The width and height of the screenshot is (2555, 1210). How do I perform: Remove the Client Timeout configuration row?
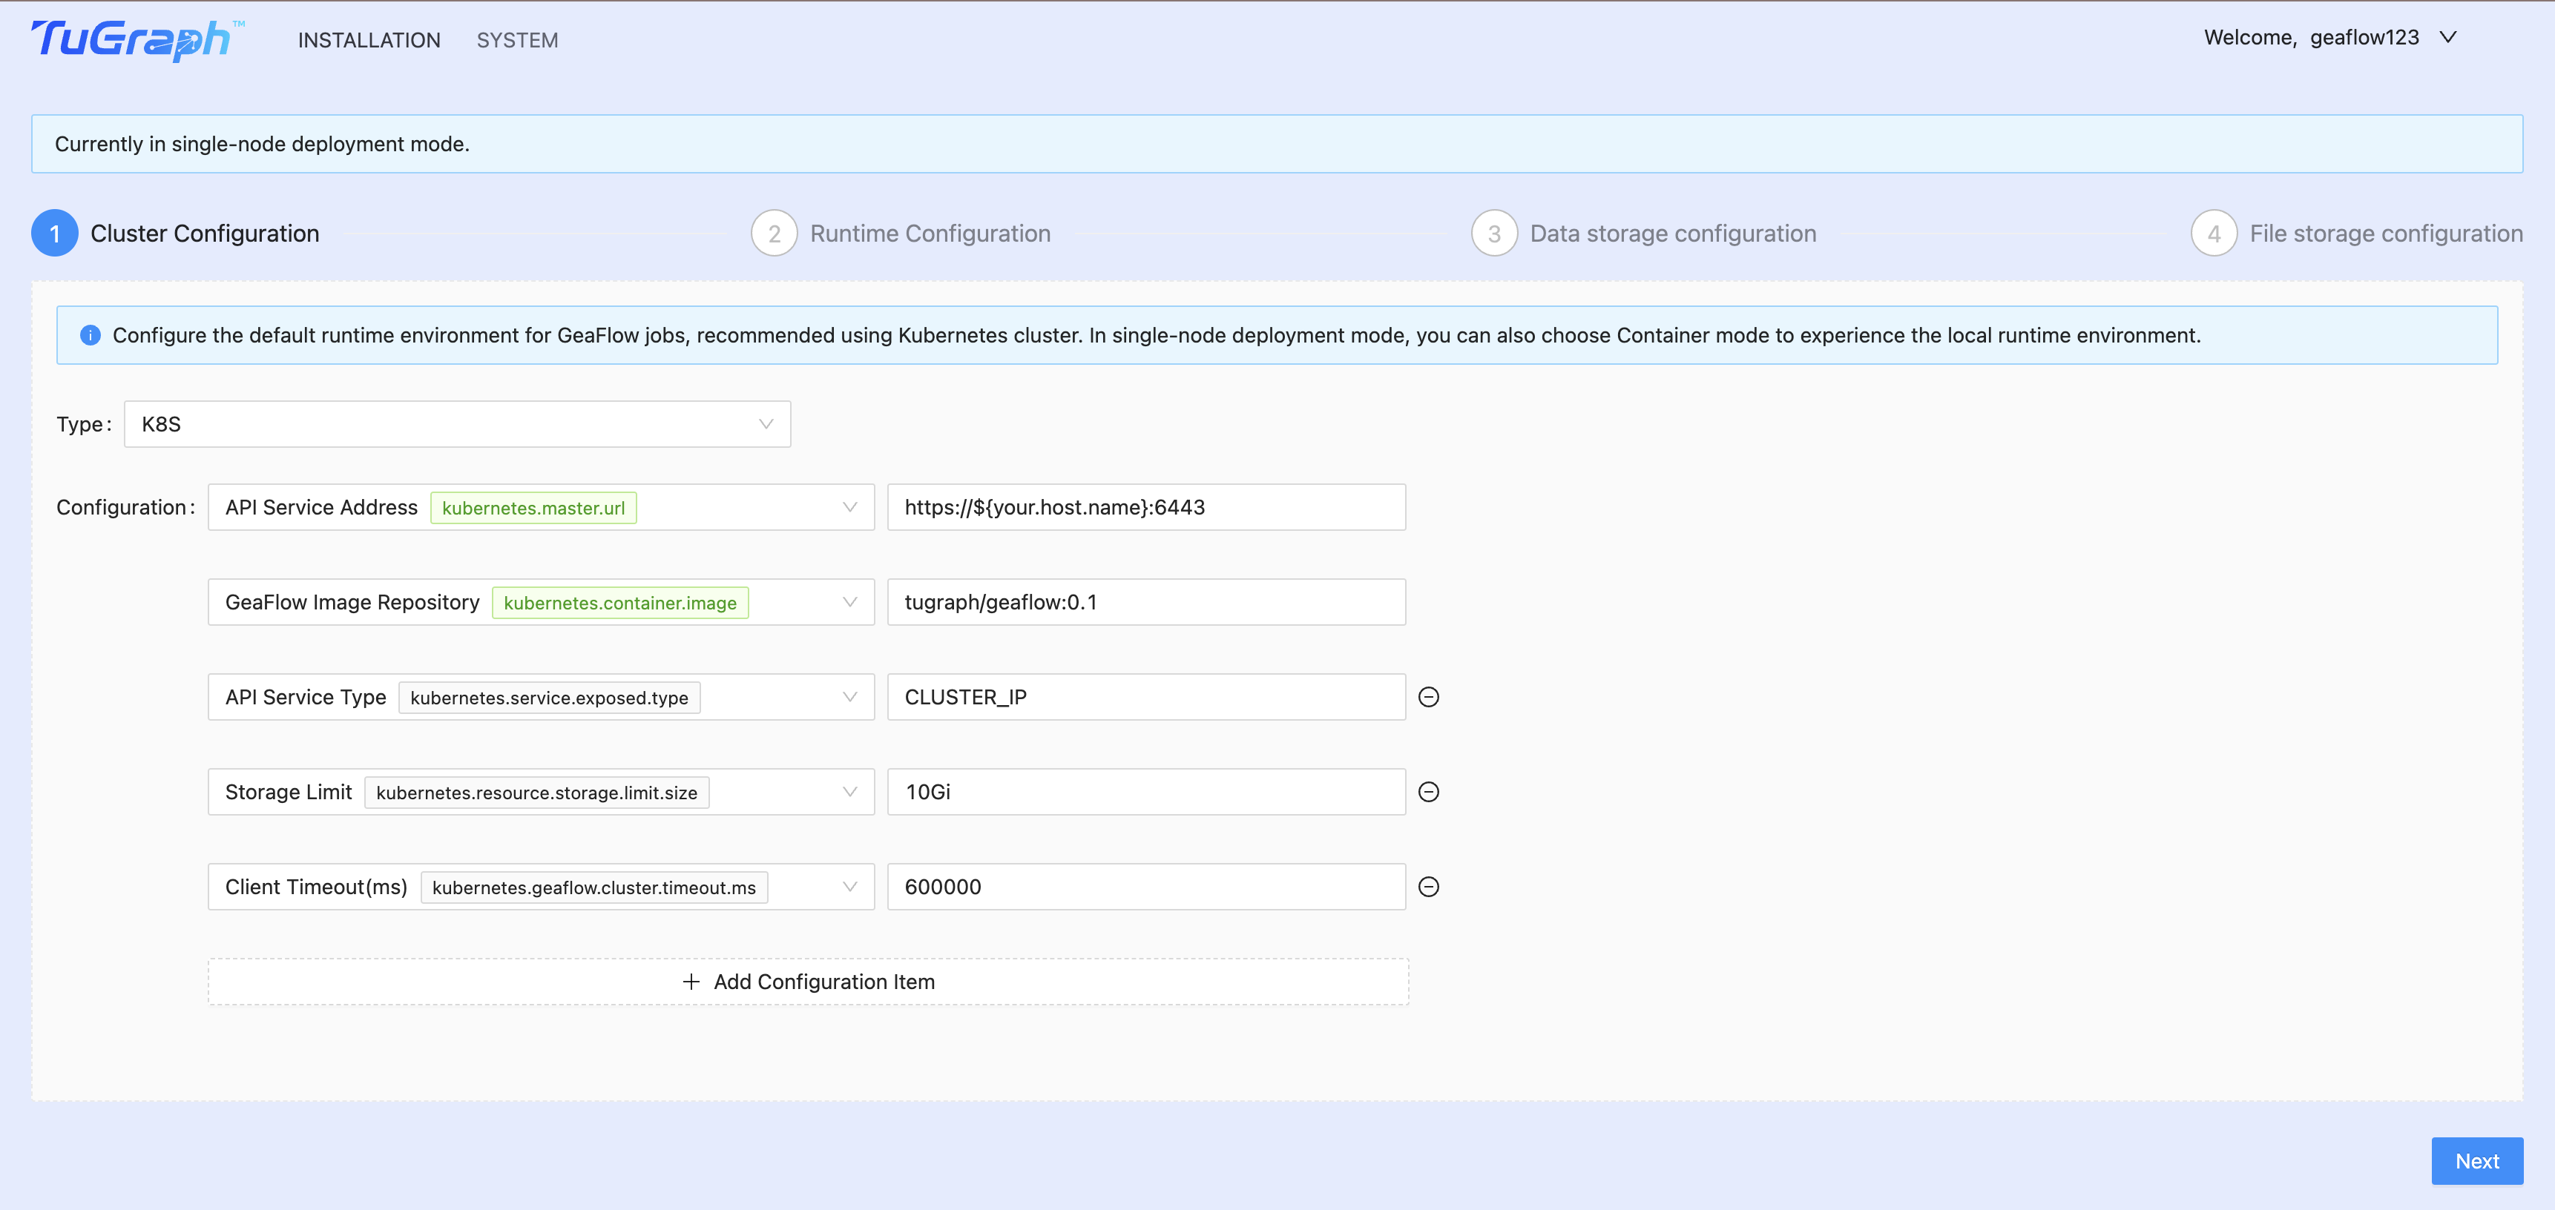pyautogui.click(x=1430, y=886)
